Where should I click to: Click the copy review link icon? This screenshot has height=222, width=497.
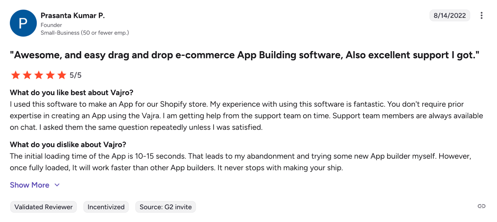481,206
